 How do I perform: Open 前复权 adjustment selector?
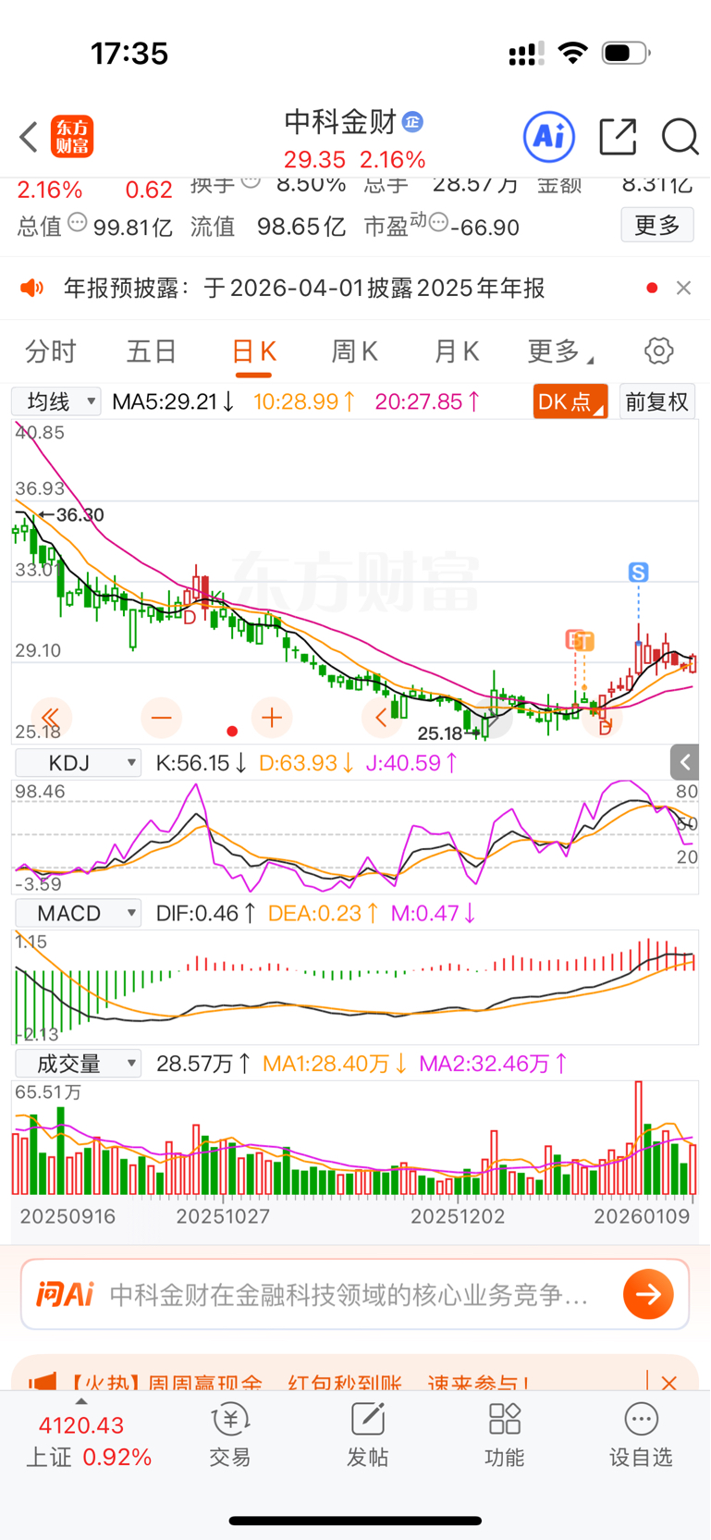(656, 401)
